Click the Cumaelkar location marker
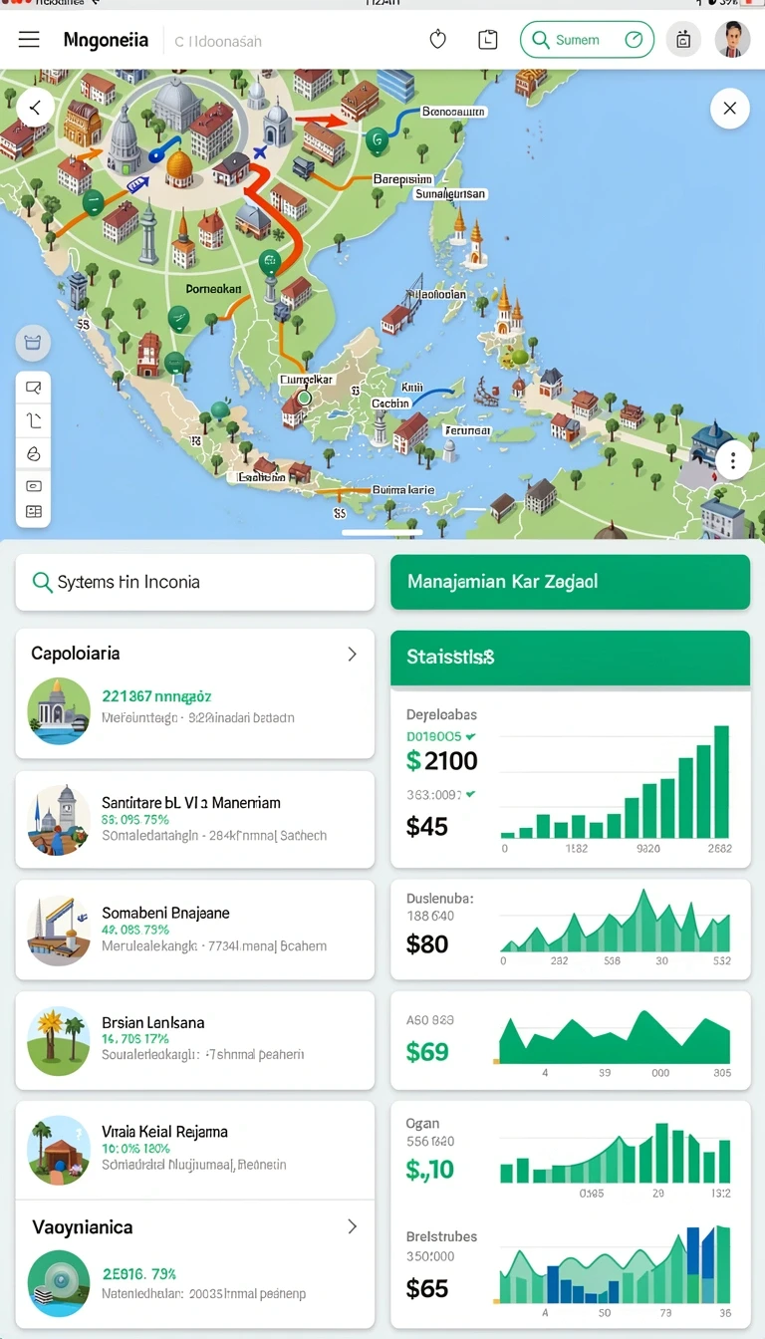The height and width of the screenshot is (1339, 765). [x=304, y=398]
